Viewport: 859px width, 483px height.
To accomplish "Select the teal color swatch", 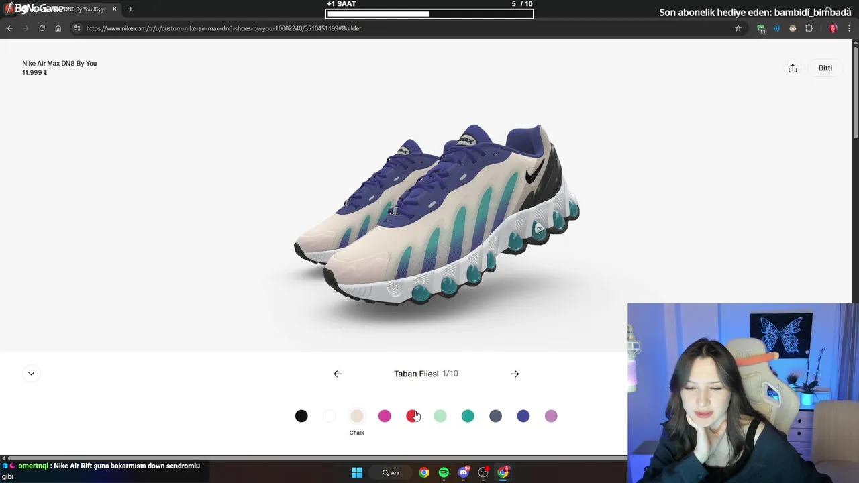I will [468, 416].
